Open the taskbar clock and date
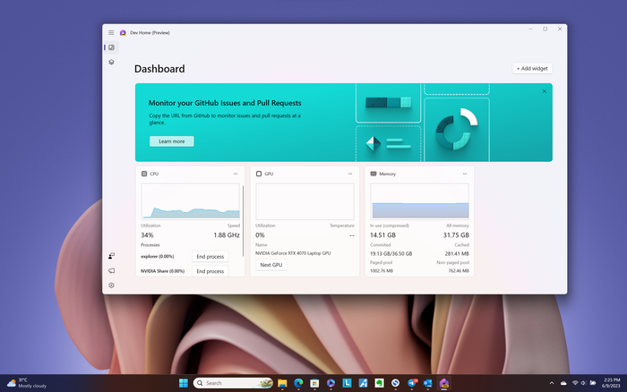627x392 pixels. point(611,383)
